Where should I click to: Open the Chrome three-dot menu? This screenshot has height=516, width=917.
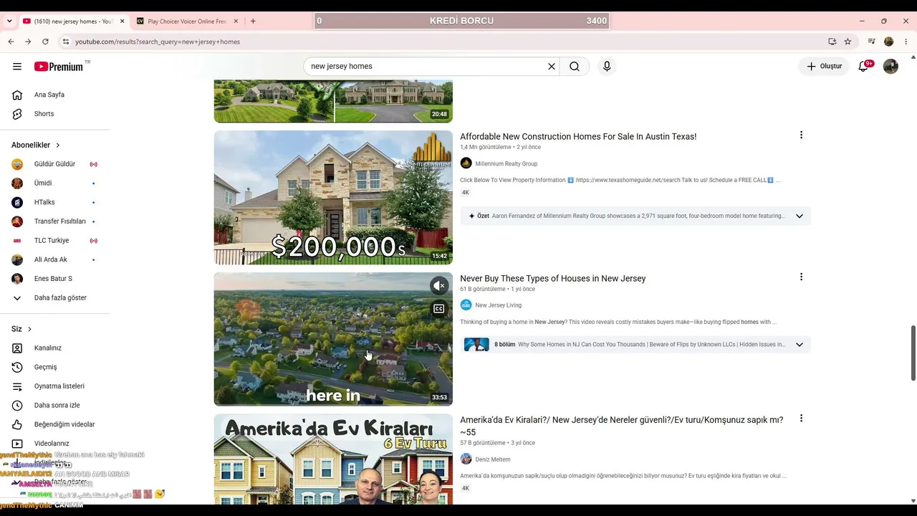906,42
